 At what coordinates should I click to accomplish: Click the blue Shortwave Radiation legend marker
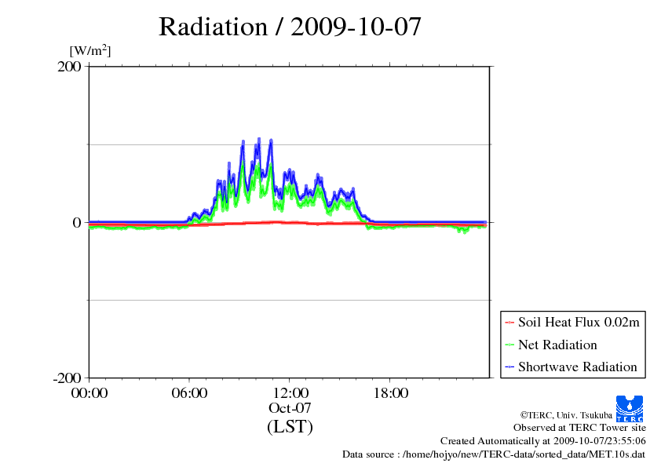coord(509,367)
